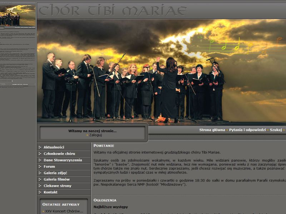This screenshot has height=214, width=286.
Task: Click the arrow icon beside Galeria zdjęć
Action: click(x=40, y=173)
